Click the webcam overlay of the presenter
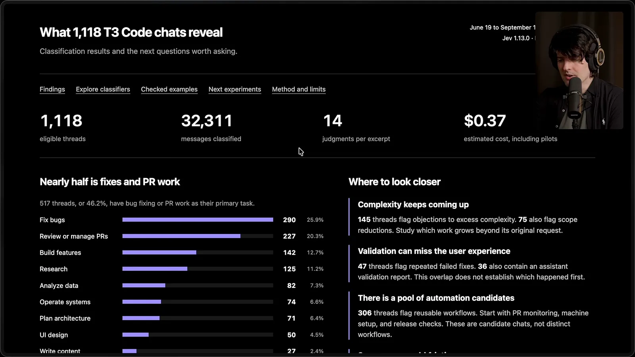 click(579, 70)
